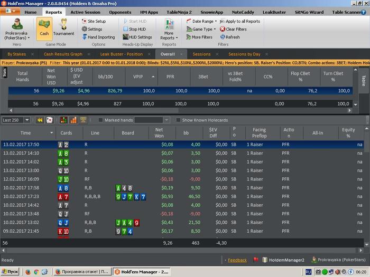
Task: Click the round application menu button
Action: point(10,11)
